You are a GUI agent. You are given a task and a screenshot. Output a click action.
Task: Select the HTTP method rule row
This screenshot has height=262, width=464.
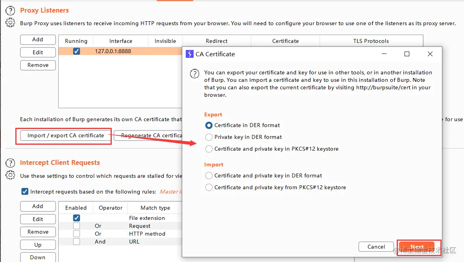tap(120, 234)
